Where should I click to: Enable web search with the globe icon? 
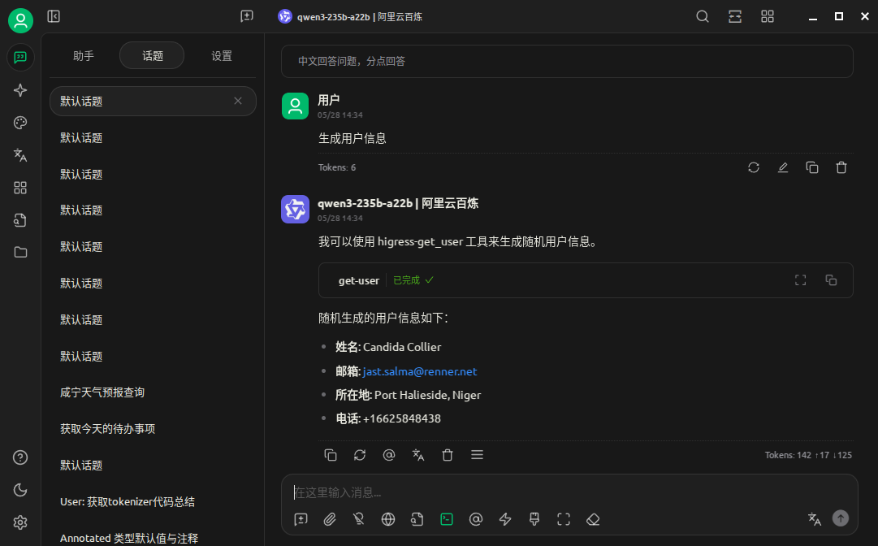coord(387,518)
